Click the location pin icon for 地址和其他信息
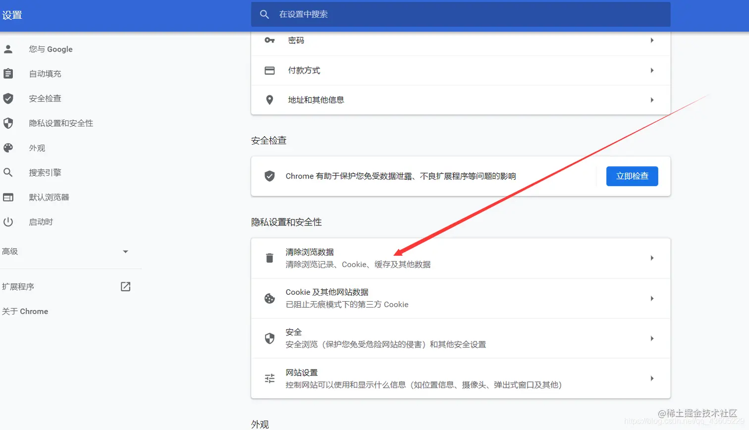This screenshot has width=749, height=430. tap(269, 100)
